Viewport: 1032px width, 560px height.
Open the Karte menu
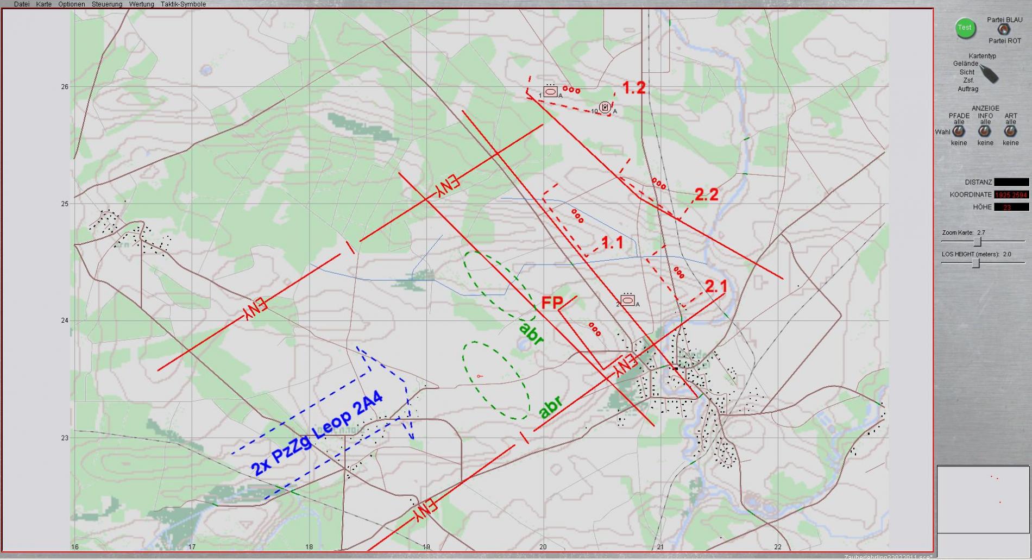44,4
